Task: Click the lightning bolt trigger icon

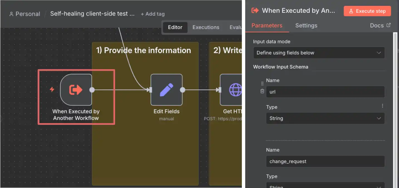Action: [52, 90]
